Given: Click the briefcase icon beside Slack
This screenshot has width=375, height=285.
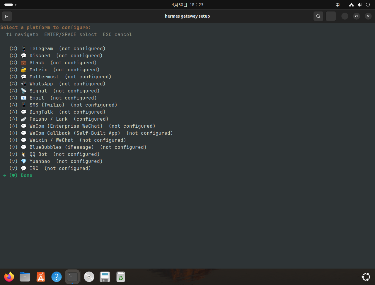Looking at the screenshot, I should click(x=24, y=63).
